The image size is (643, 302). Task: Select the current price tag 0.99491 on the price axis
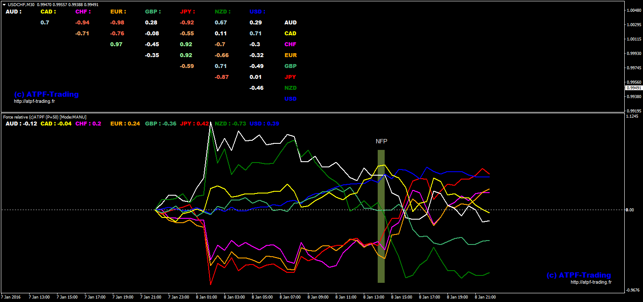pos(633,88)
